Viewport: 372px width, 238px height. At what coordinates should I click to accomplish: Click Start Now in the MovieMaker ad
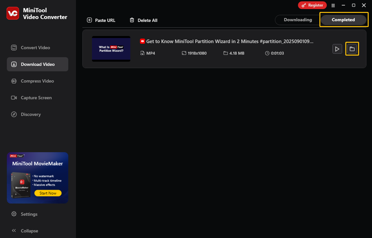pyautogui.click(x=48, y=193)
